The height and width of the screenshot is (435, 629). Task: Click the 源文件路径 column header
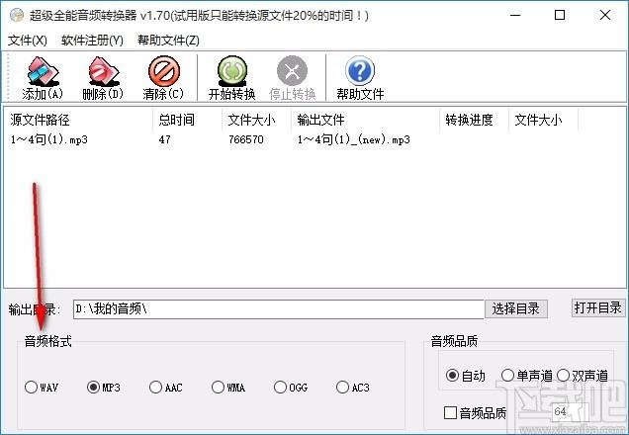[78, 120]
